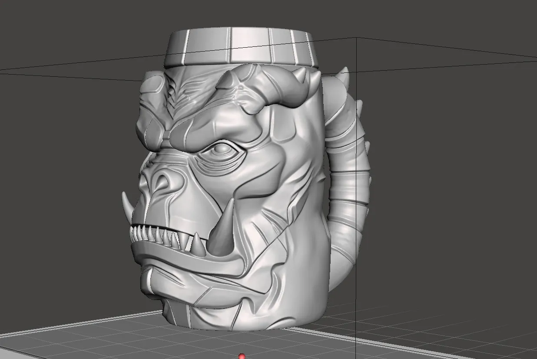Viewport: 537px width, 359px height.
Task: Click the creature's visible eye
Action: (222, 150)
